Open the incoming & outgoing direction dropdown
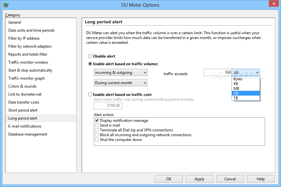Image resolution: width=281 pixels, height=187 pixels. 121,73
